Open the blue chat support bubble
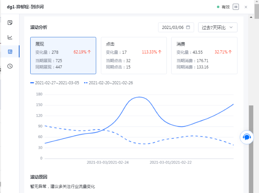This screenshot has height=193, width=259. [x=247, y=137]
